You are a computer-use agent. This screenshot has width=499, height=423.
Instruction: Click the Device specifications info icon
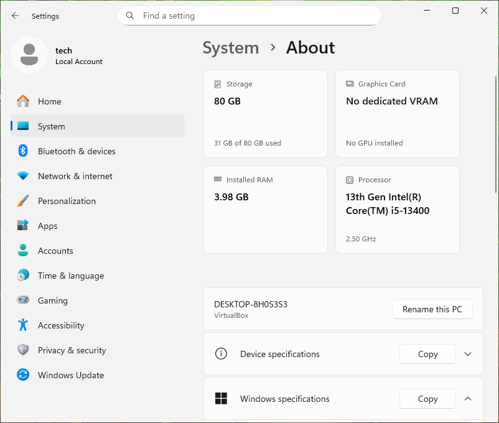(x=221, y=353)
